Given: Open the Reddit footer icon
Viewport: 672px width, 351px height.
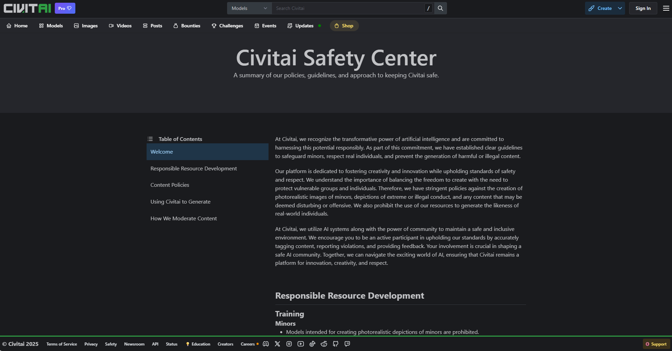Looking at the screenshot, I should point(324,344).
